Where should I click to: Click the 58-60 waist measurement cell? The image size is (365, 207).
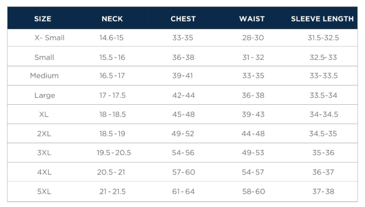(x=253, y=192)
